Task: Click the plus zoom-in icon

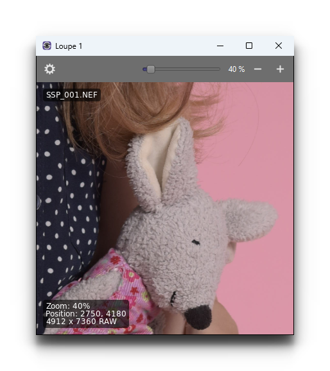Action: [x=280, y=69]
